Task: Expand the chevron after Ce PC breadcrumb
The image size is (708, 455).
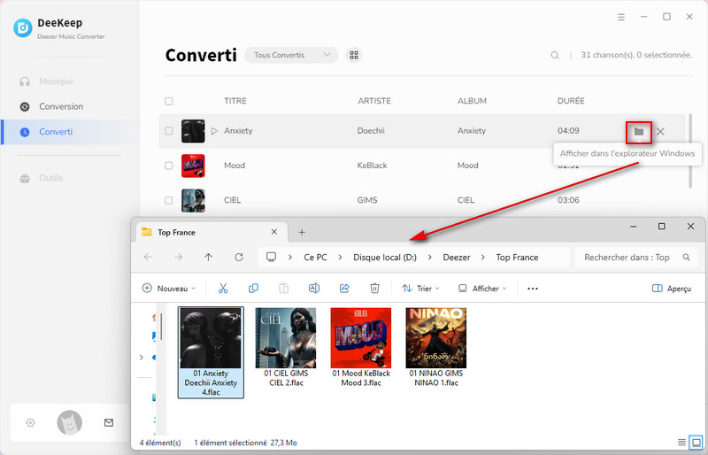Action: [x=340, y=258]
